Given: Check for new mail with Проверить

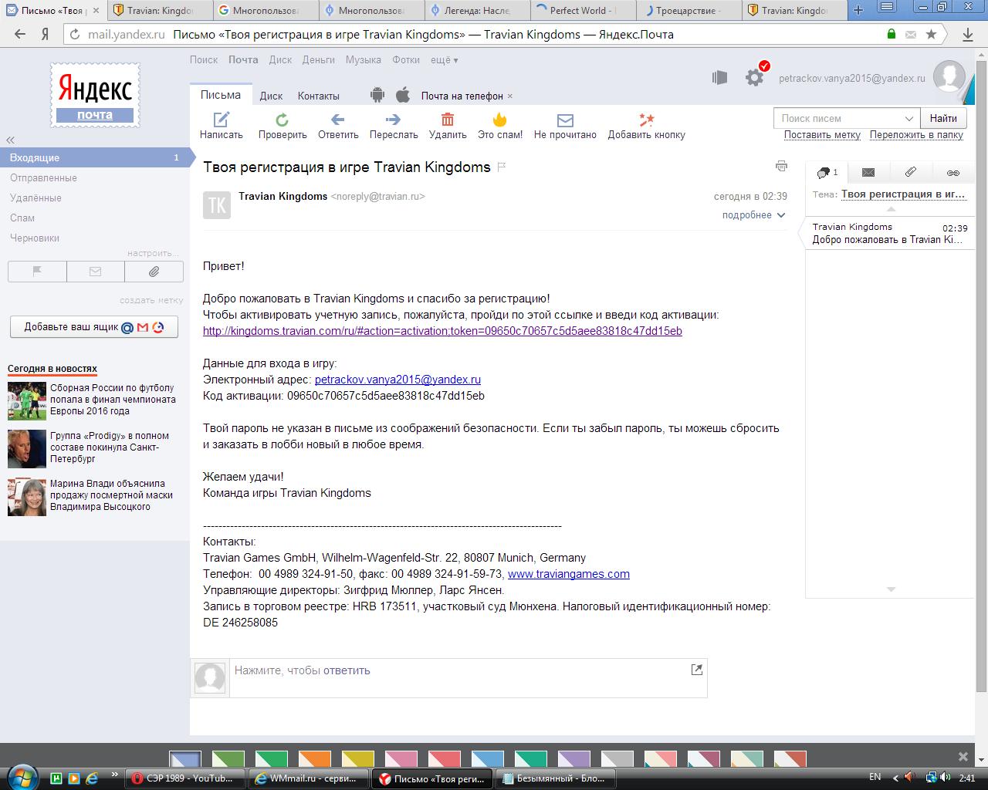Looking at the screenshot, I should [x=283, y=126].
